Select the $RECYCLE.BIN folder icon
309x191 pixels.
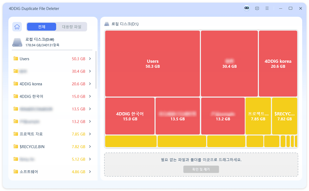[16, 146]
